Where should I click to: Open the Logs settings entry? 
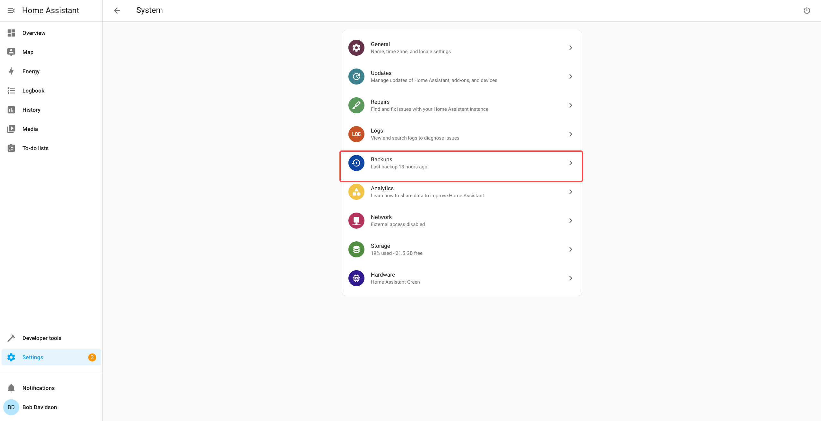pos(462,134)
